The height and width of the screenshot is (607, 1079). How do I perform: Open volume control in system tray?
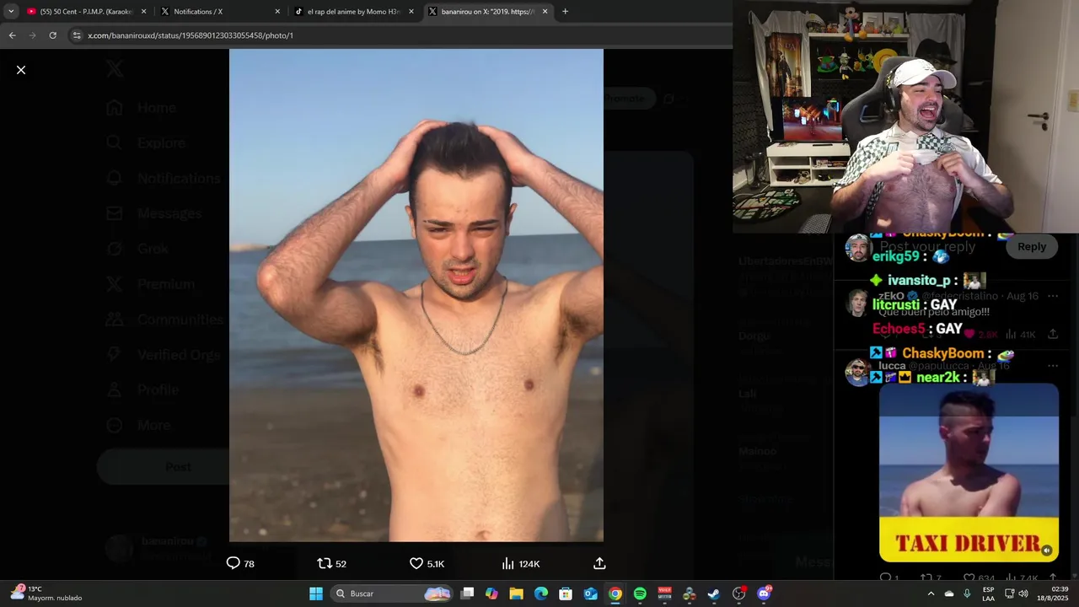point(1023,594)
